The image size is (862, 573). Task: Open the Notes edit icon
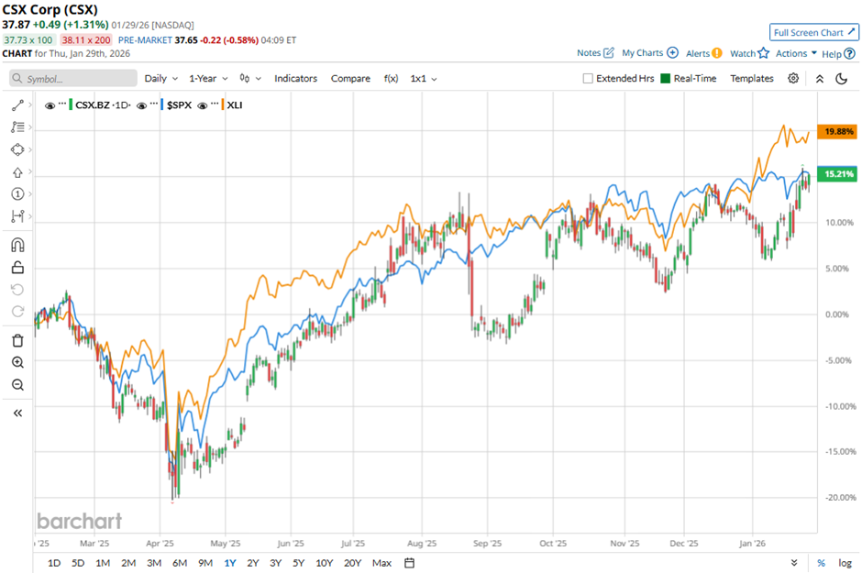click(609, 53)
